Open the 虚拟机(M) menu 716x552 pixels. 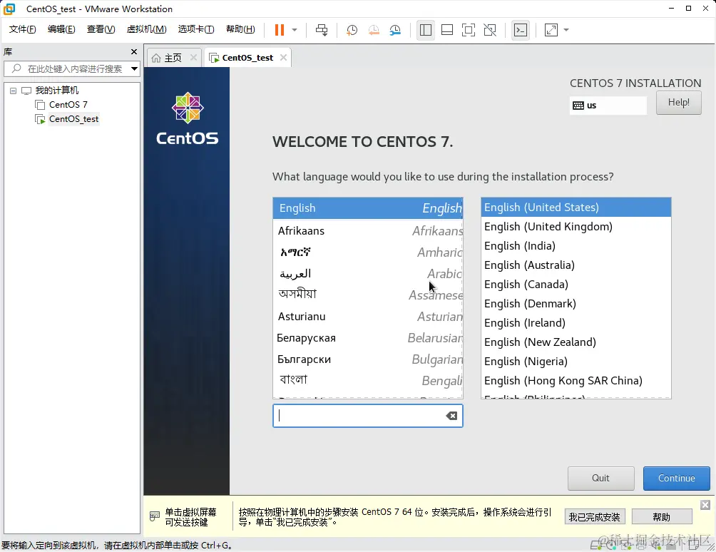click(x=146, y=29)
